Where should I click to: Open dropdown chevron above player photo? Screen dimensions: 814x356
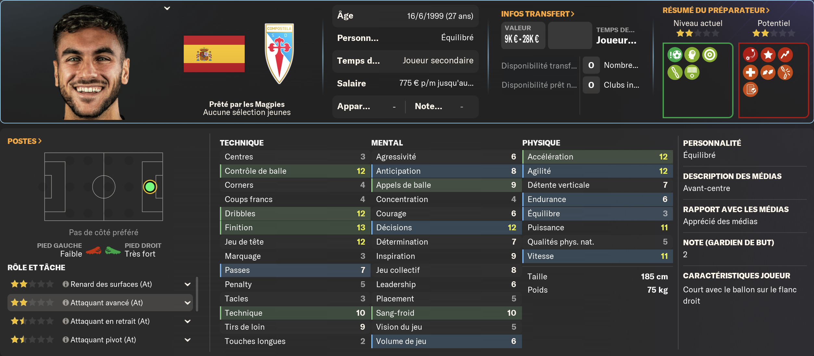coord(167,8)
